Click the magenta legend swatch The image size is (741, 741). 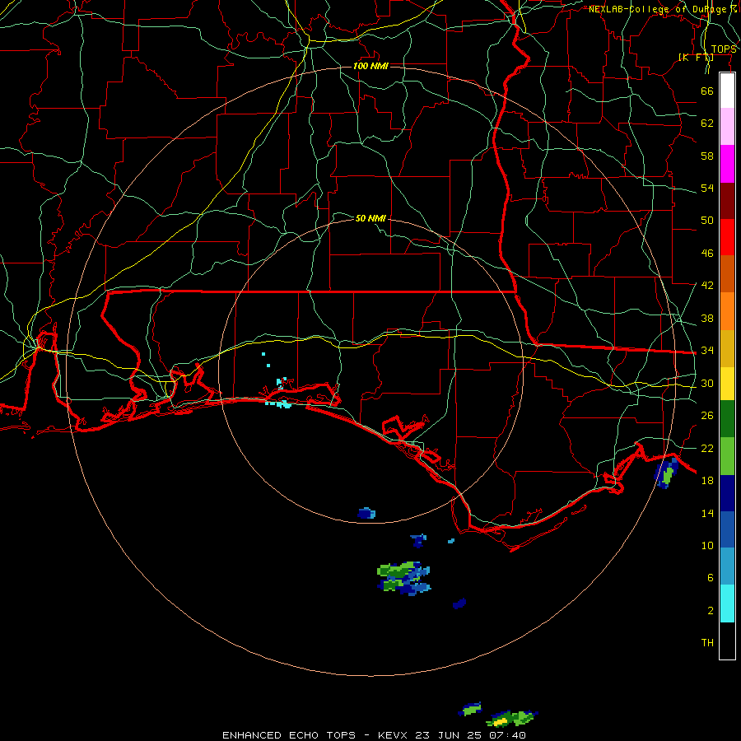pyautogui.click(x=727, y=164)
